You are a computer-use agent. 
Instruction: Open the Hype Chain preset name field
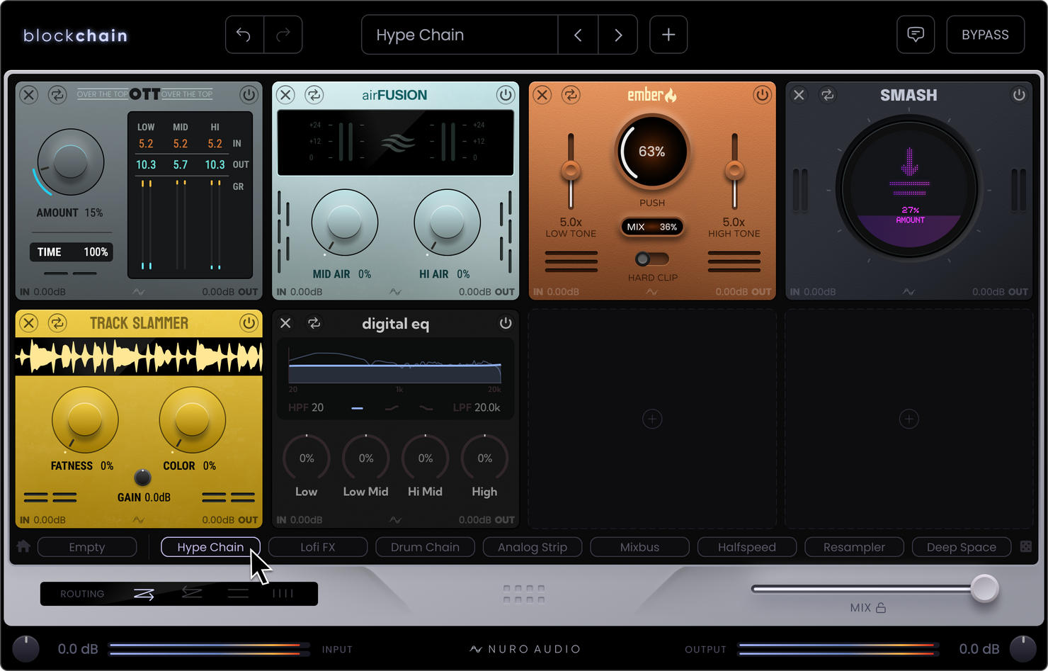coord(460,35)
